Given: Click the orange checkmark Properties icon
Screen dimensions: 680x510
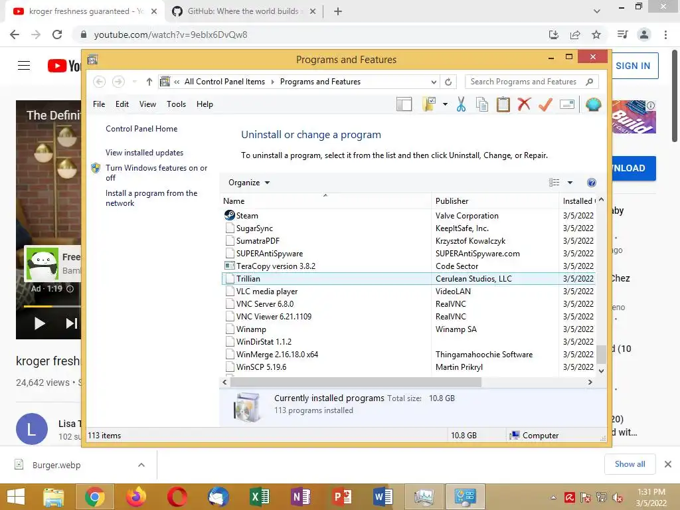Looking at the screenshot, I should tap(545, 104).
